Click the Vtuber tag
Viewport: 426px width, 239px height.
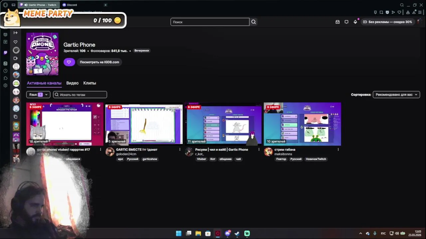(202, 159)
